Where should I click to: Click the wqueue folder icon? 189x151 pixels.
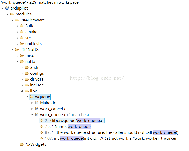(x=32, y=97)
